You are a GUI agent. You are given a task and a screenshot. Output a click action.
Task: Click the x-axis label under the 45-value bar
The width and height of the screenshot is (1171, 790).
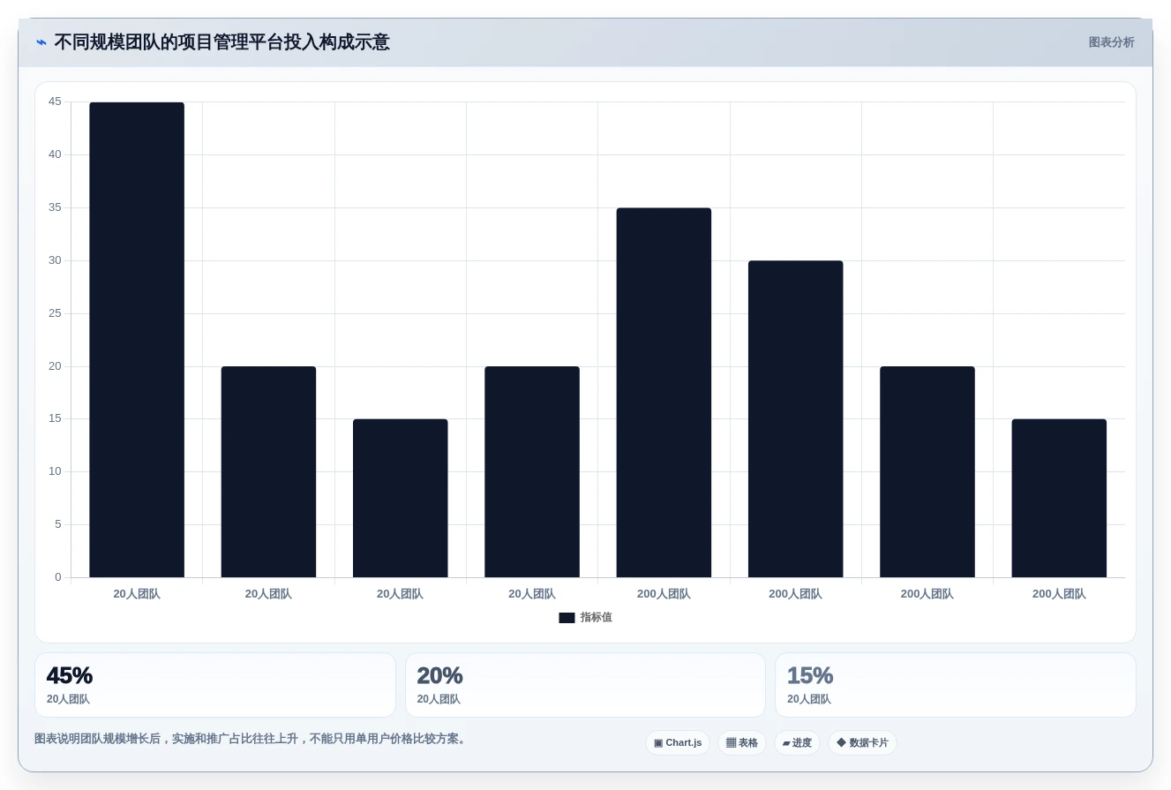137,594
